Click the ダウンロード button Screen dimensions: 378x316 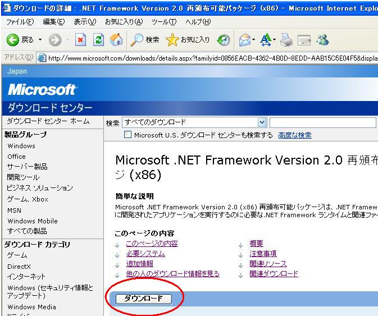pos(144,299)
